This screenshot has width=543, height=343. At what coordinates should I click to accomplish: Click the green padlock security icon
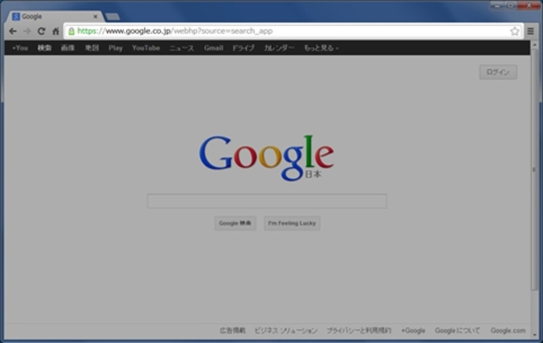(x=71, y=31)
